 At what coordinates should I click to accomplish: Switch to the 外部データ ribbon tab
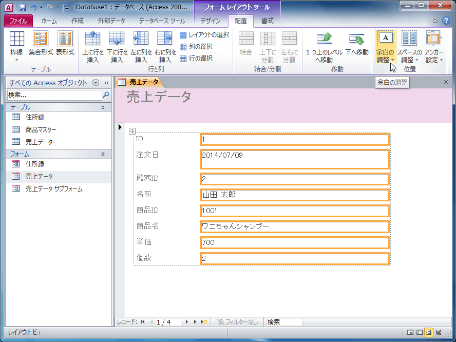point(111,21)
